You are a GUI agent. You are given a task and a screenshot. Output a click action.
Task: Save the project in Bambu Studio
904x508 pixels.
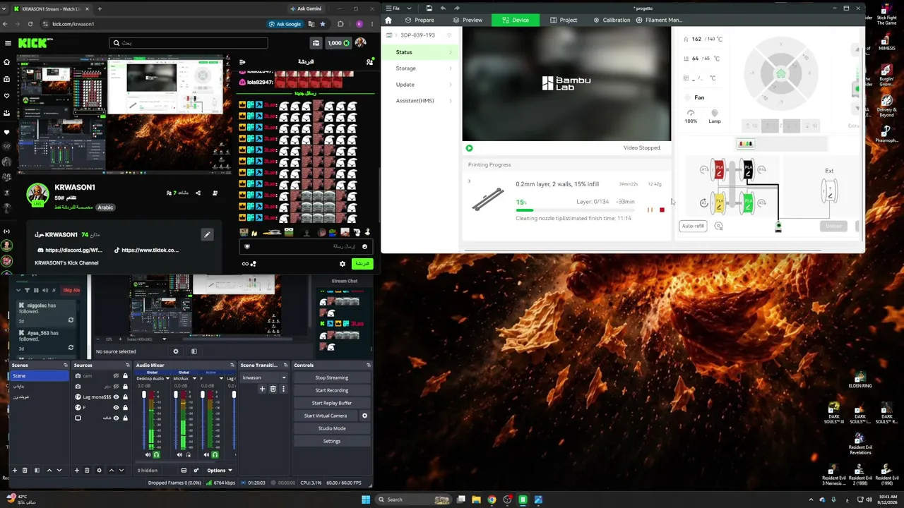pyautogui.click(x=429, y=8)
